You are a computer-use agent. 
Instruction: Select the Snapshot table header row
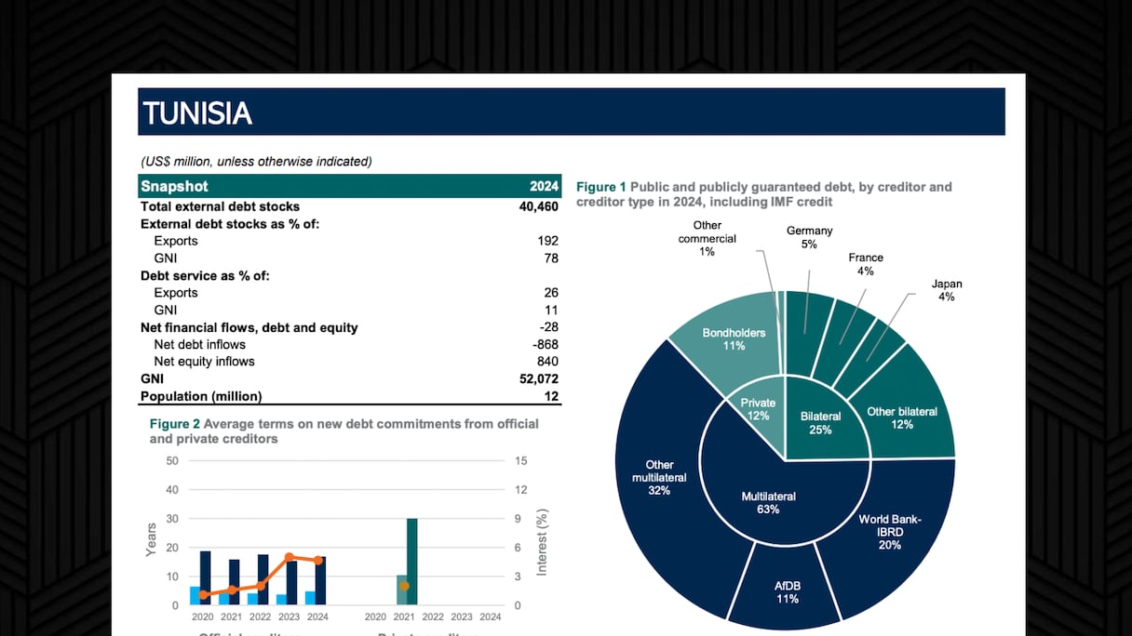pyautogui.click(x=349, y=186)
